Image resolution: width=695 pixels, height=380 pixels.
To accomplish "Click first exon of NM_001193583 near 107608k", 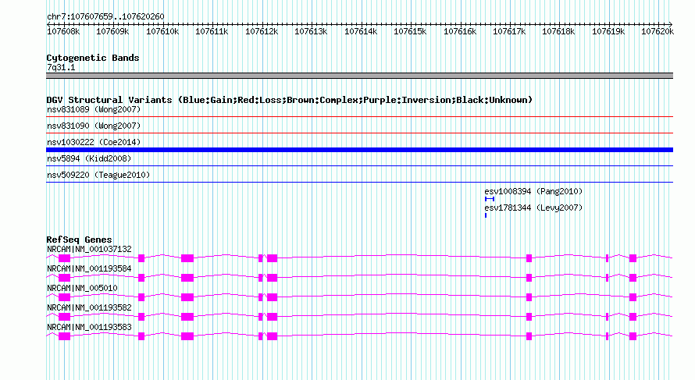I will tap(64, 336).
